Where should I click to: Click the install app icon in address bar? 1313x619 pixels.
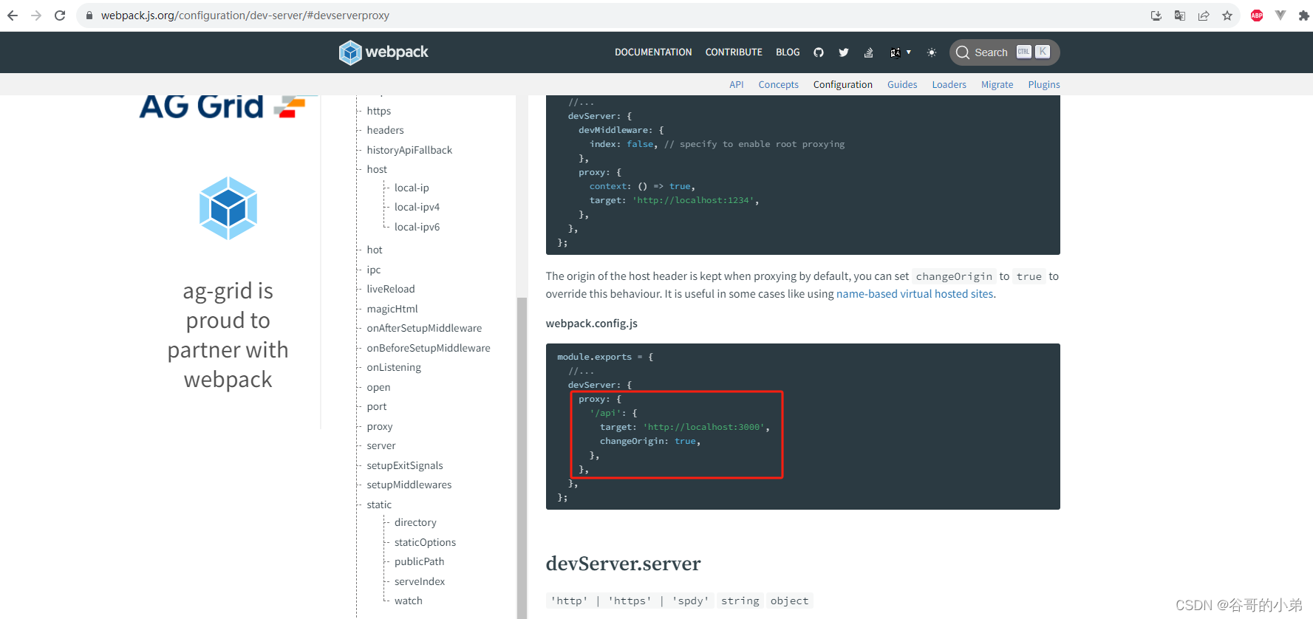[x=1156, y=16]
